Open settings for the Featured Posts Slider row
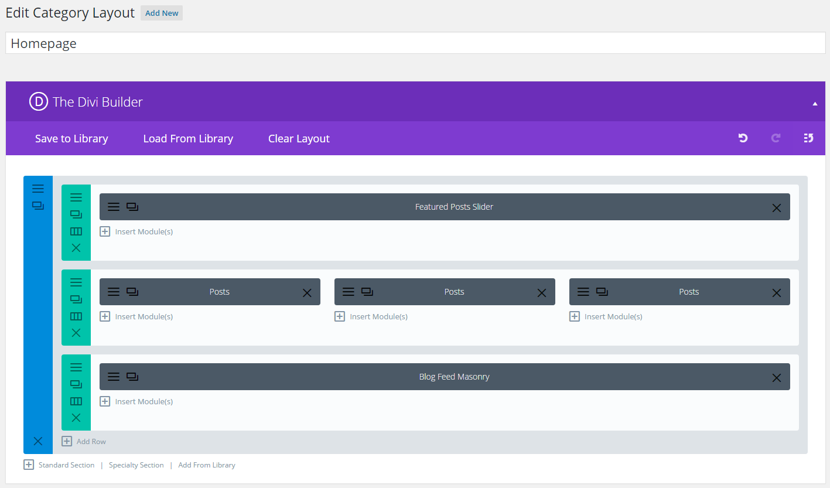830x488 pixels. tap(76, 197)
